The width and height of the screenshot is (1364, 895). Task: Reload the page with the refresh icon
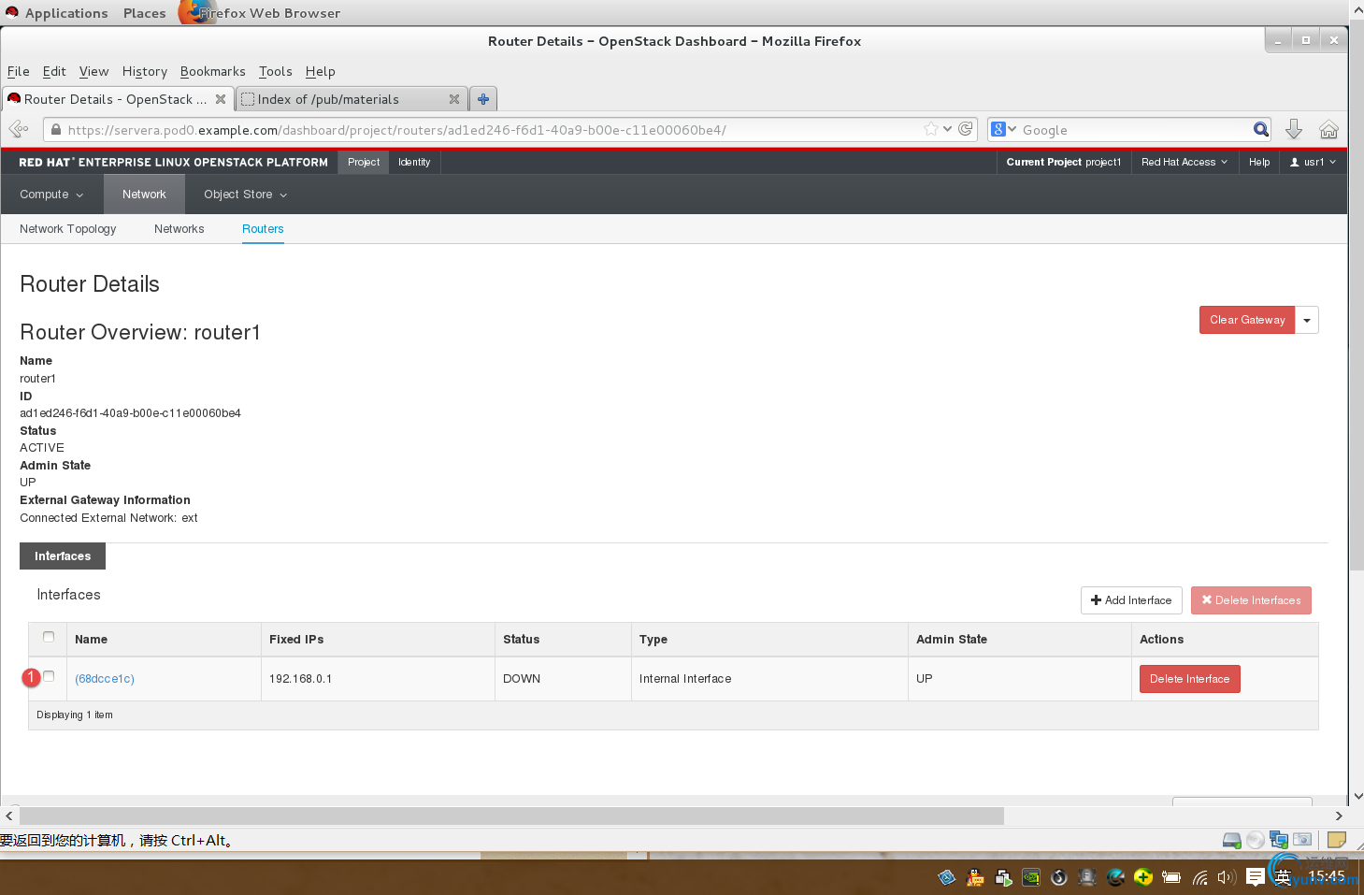tap(966, 129)
